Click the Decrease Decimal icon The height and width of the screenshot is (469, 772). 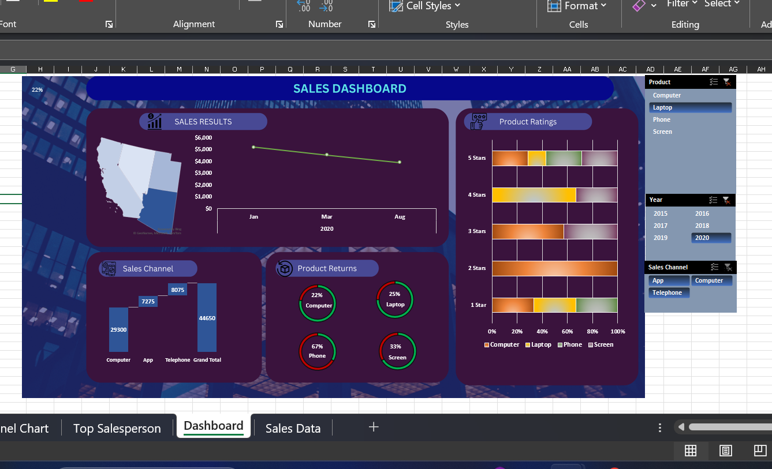[x=326, y=5]
